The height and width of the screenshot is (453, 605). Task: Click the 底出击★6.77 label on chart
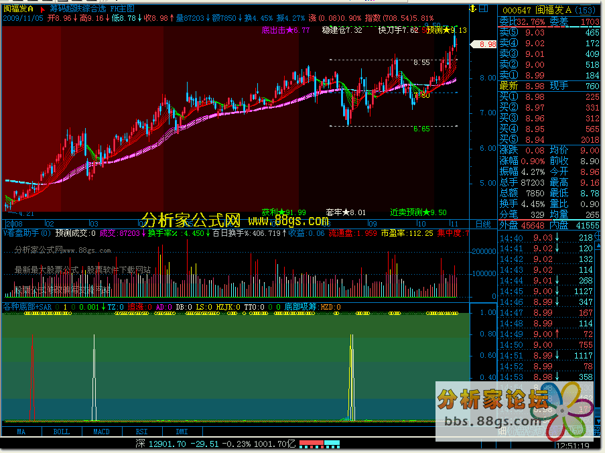(285, 30)
